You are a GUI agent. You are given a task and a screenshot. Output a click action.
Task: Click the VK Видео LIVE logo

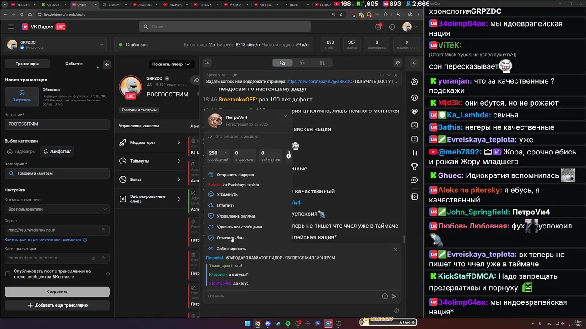pos(43,27)
